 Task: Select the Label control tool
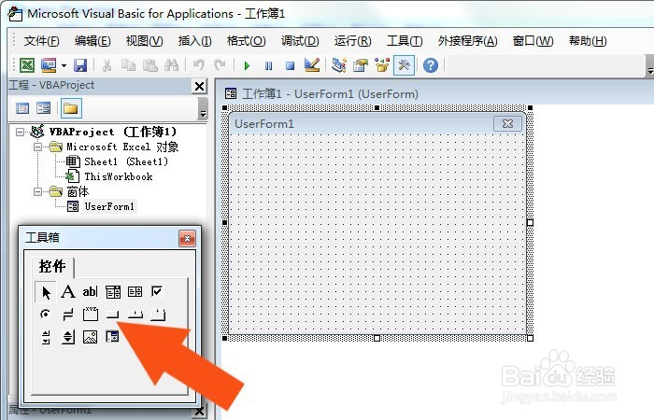click(x=68, y=291)
